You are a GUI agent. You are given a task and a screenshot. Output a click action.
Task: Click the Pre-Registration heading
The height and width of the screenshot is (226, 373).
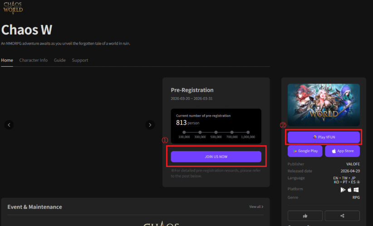(x=192, y=90)
